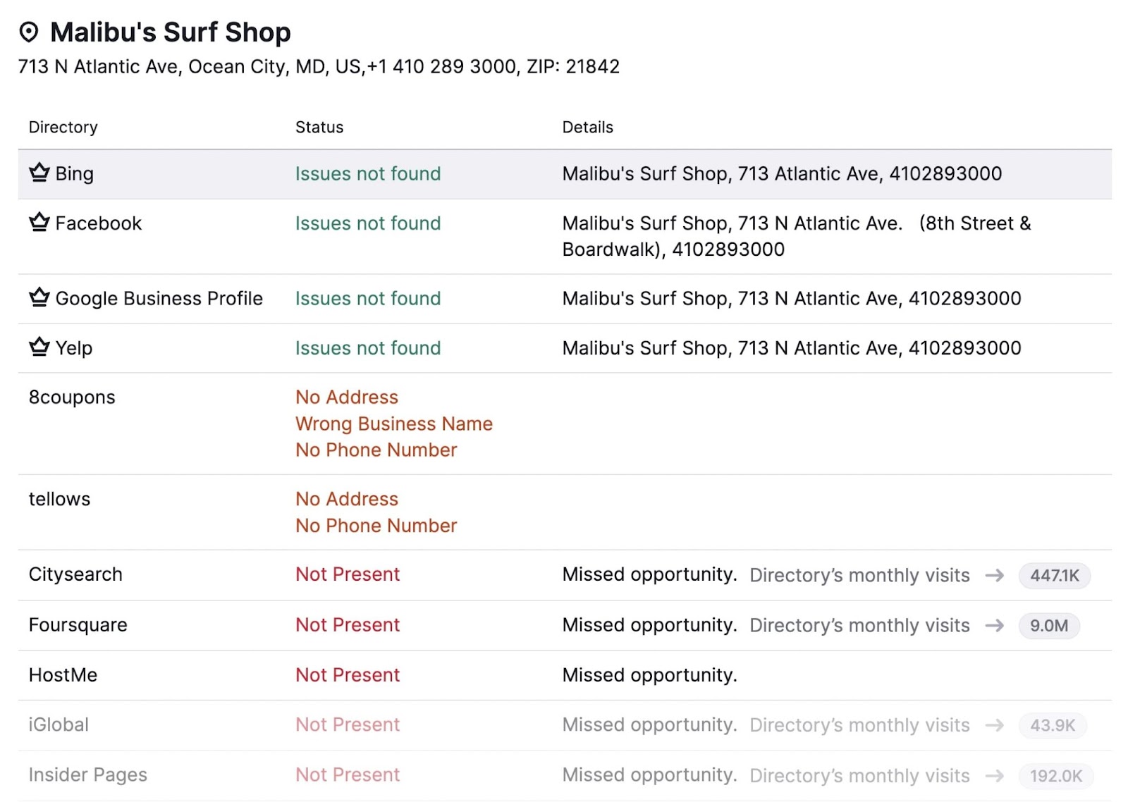
Task: Click the arrow icon in the Foursquare row
Action: pos(995,626)
